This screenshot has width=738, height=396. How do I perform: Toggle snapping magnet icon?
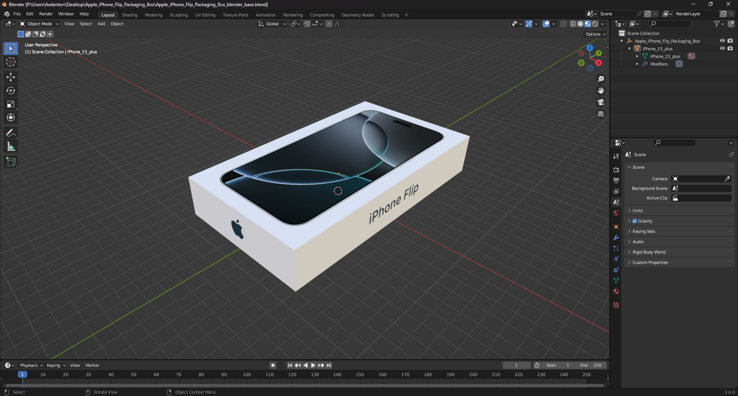307,24
